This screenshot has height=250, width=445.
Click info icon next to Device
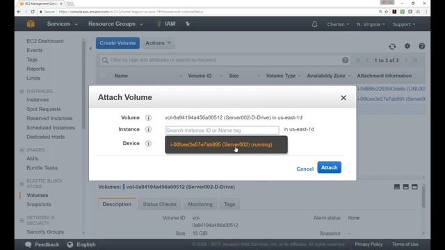click(x=148, y=144)
